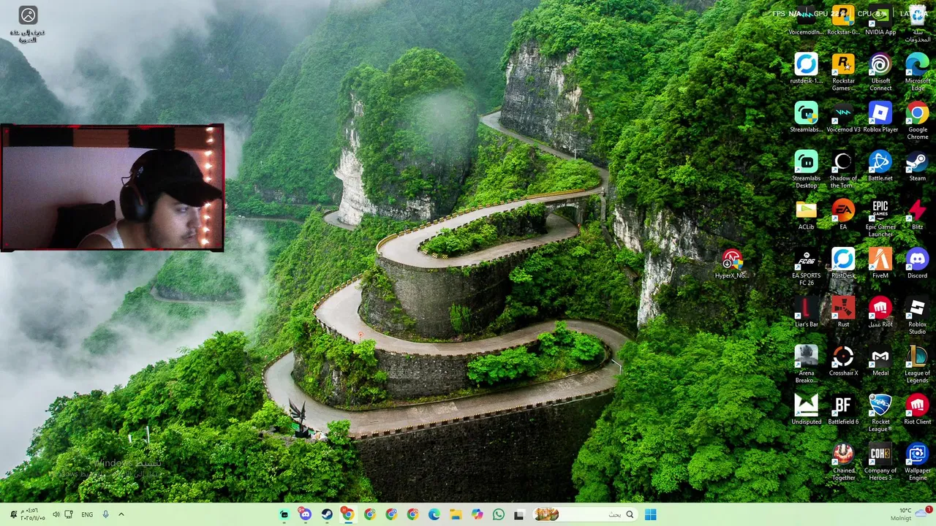936x526 pixels.
Task: Open Discord from the taskbar
Action: (x=305, y=514)
